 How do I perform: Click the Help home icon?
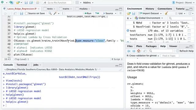click(139, 51)
